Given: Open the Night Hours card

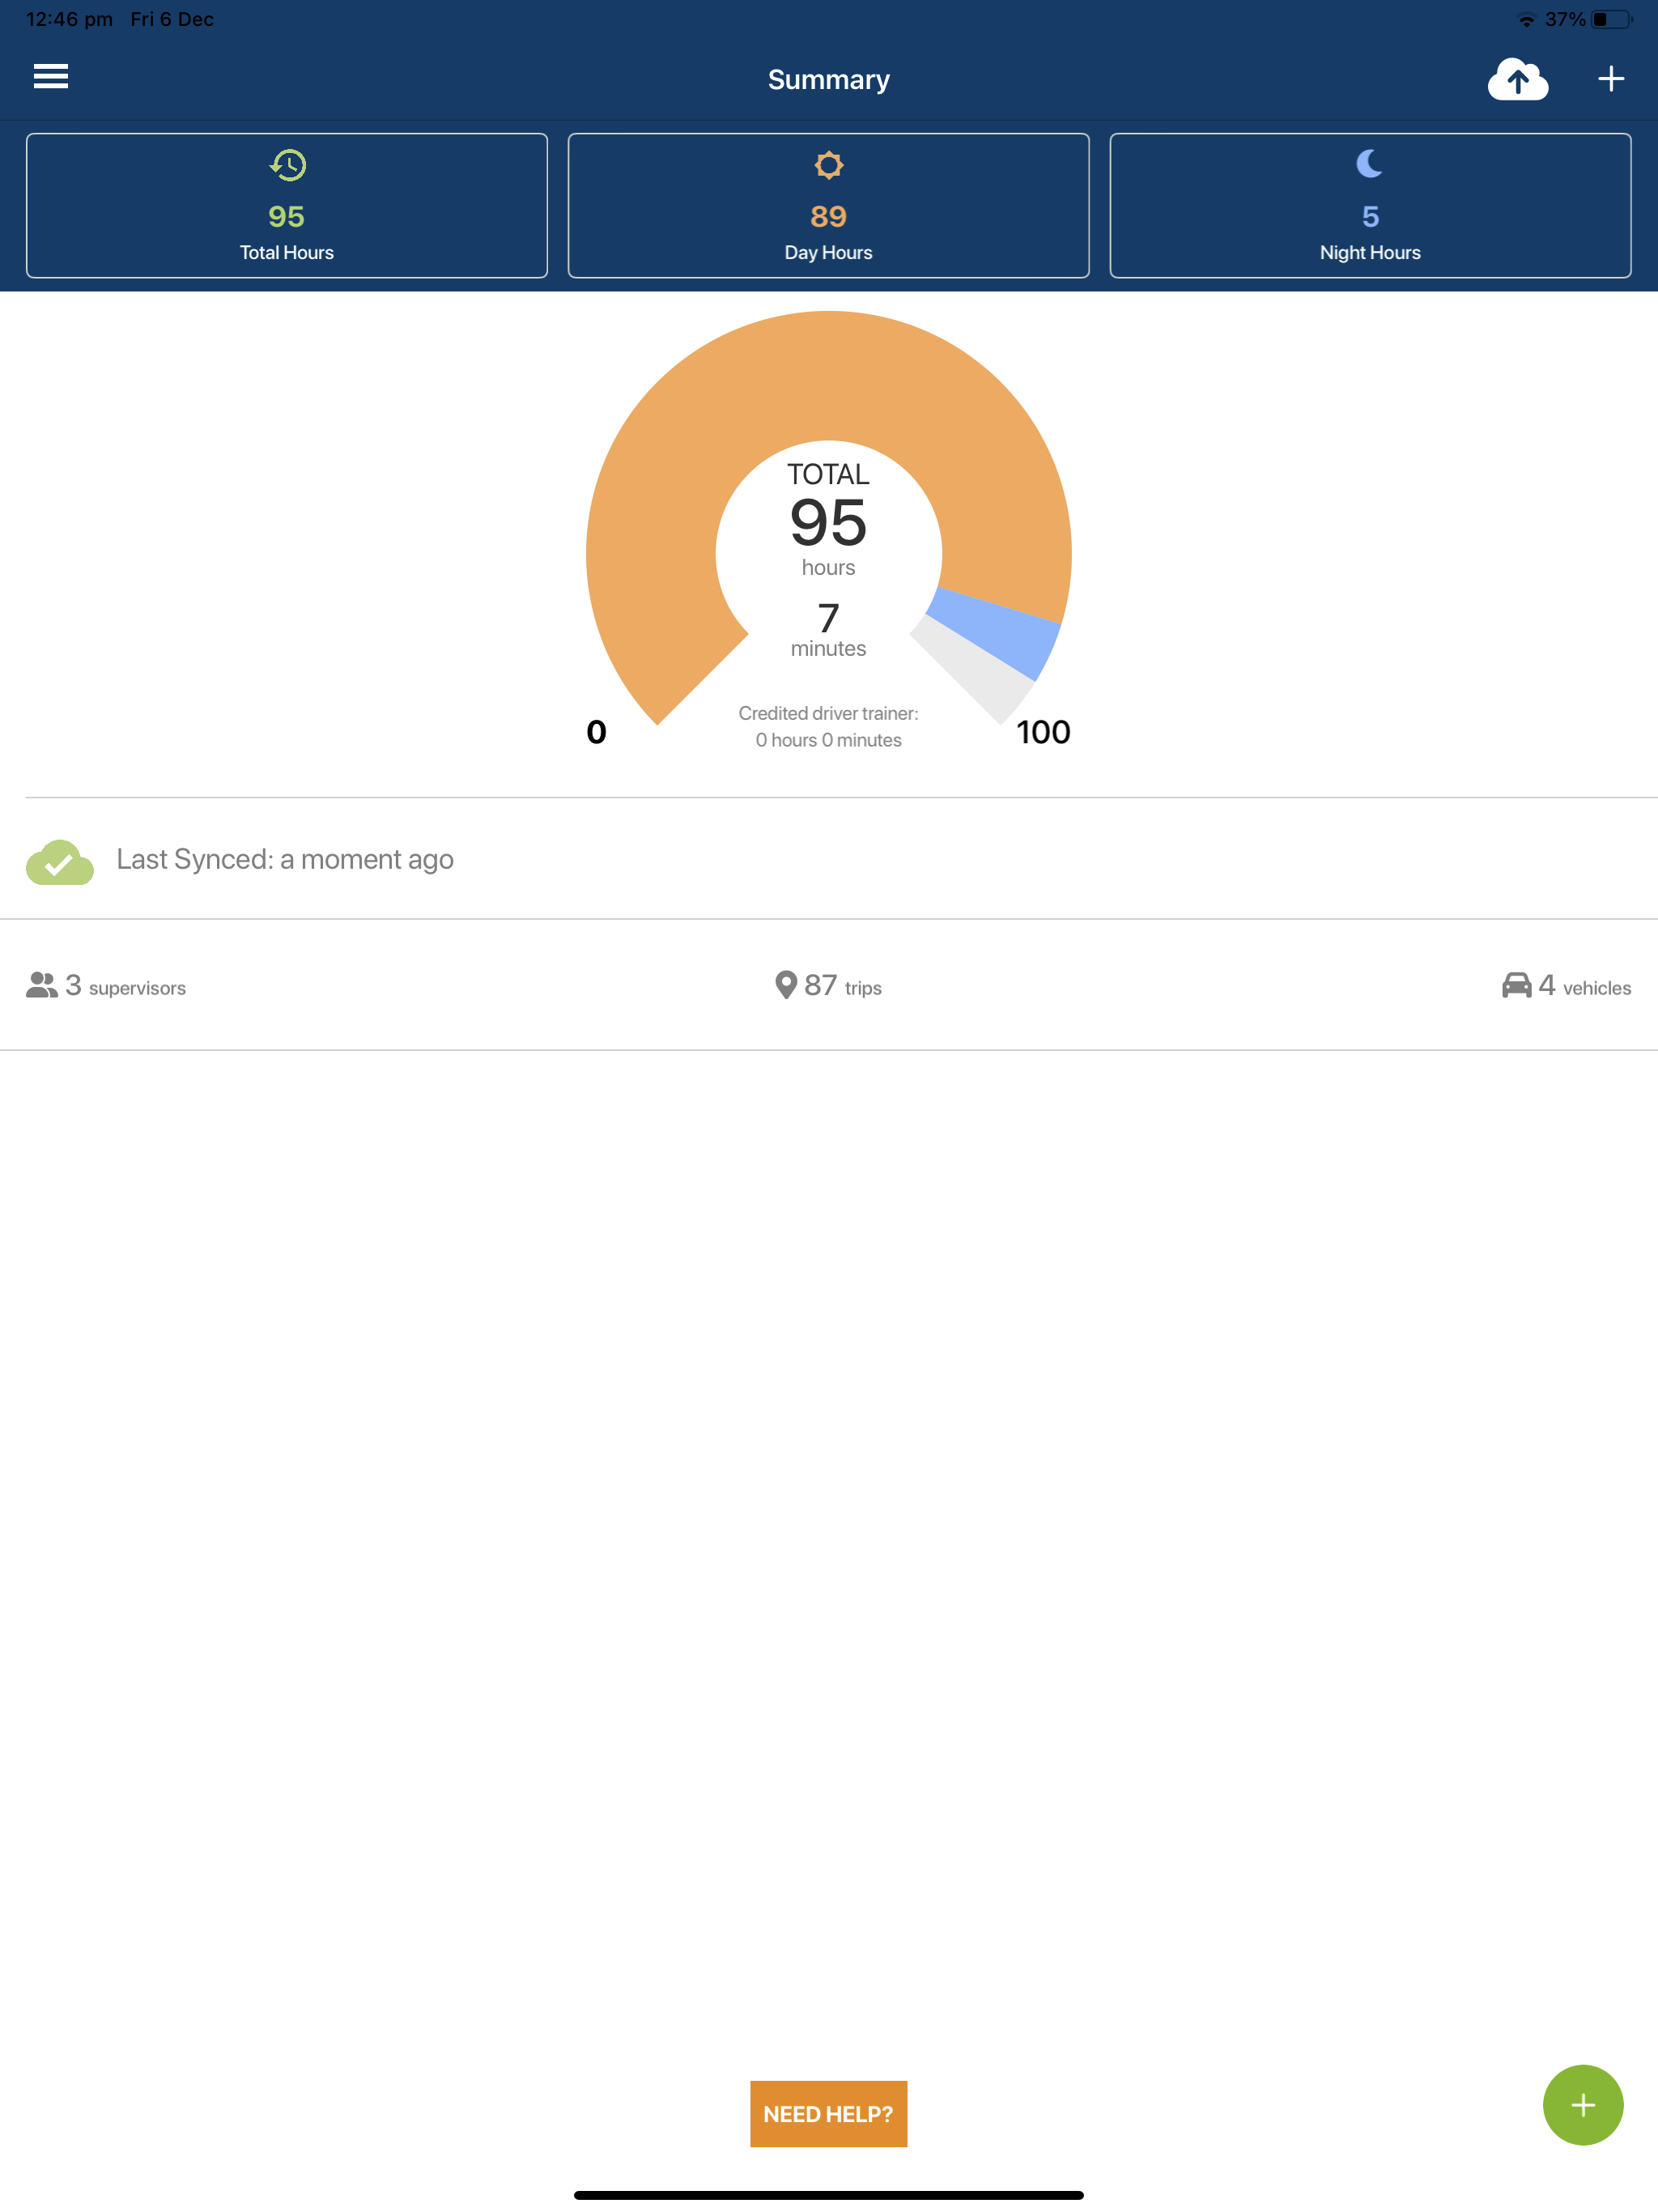Looking at the screenshot, I should tap(1370, 205).
